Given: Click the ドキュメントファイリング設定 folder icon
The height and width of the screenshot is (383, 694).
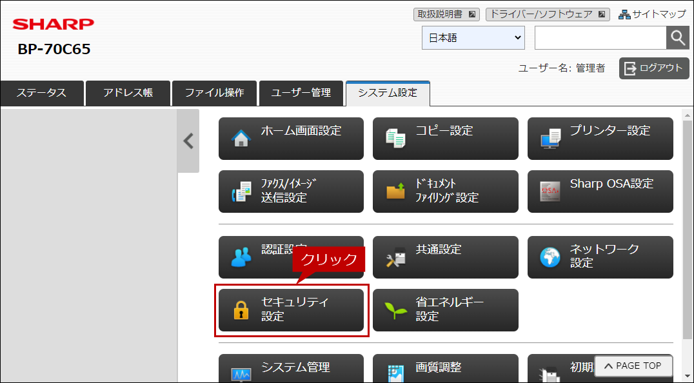Looking at the screenshot, I should point(395,191).
